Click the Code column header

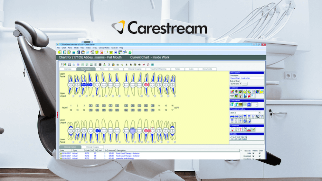tap(87, 150)
